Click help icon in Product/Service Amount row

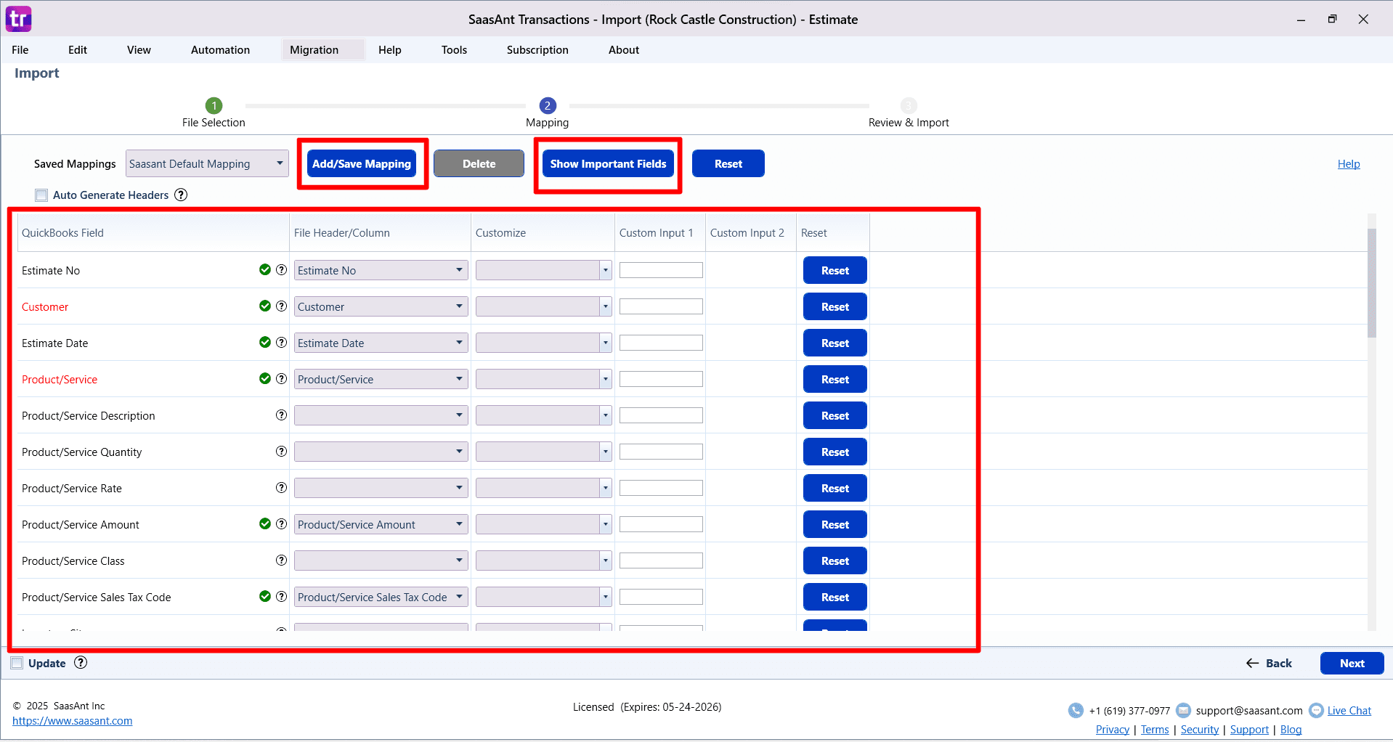[281, 524]
